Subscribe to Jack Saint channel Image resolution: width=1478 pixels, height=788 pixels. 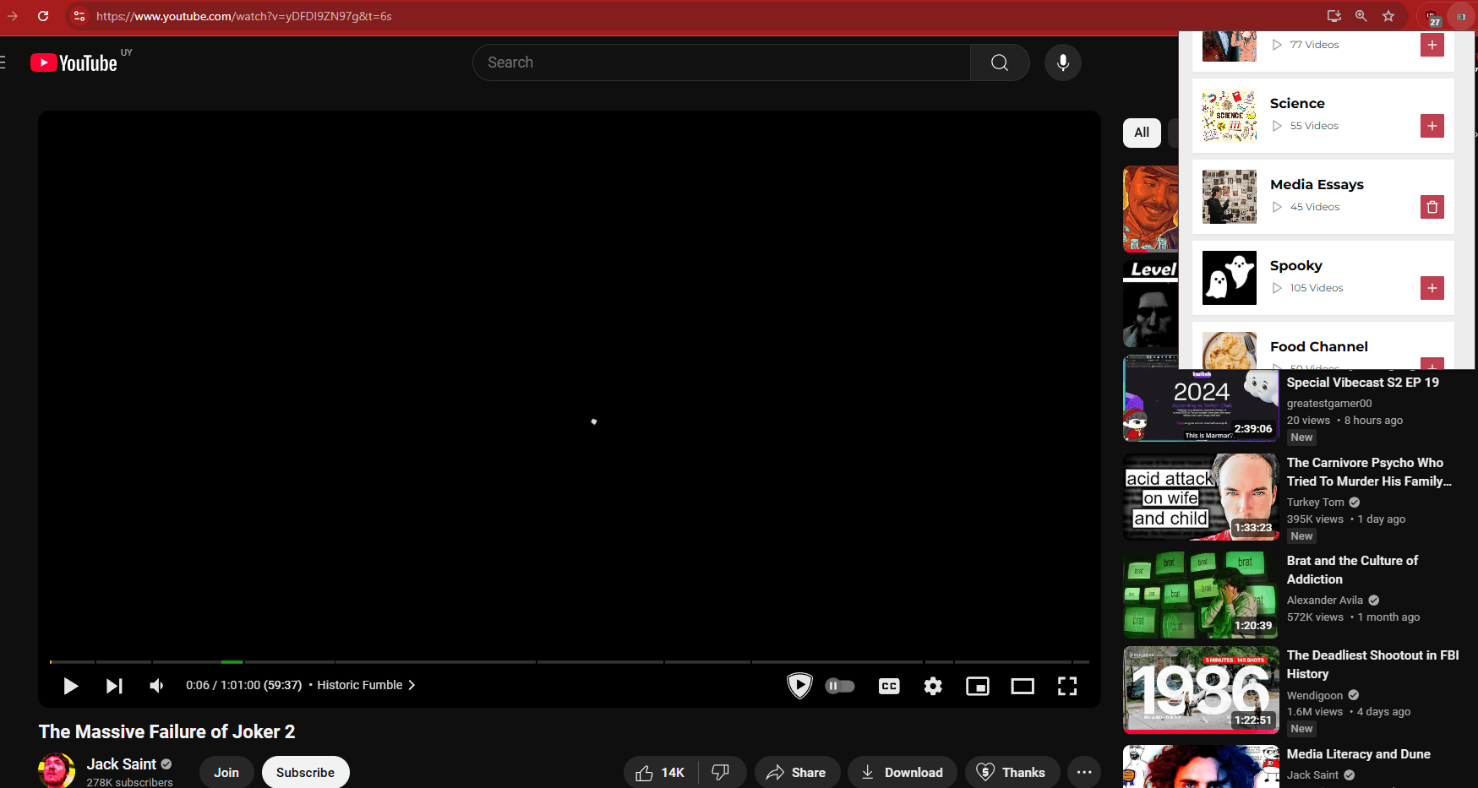[305, 772]
